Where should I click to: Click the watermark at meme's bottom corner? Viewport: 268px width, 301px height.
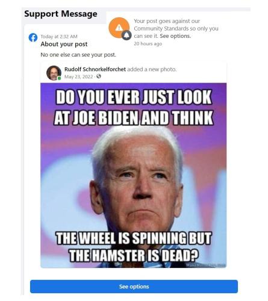pos(206,265)
